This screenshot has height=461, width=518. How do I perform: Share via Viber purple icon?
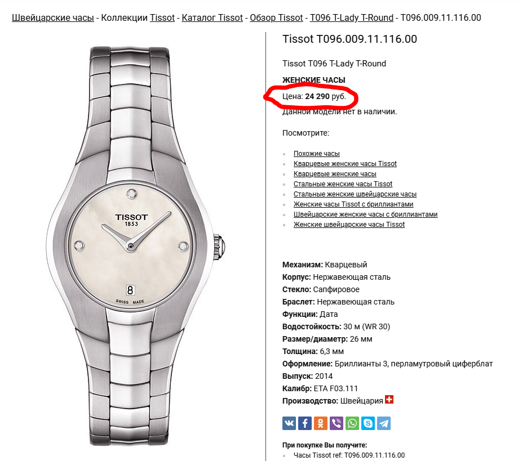coord(337,423)
